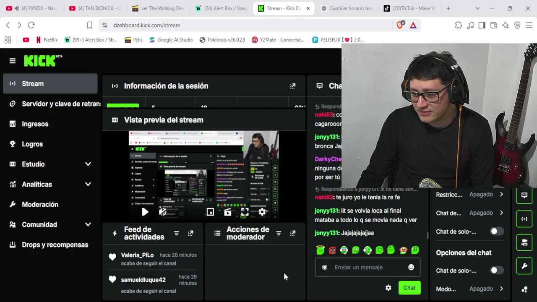Click samueldluque42 in the activity feed
This screenshot has height=302, width=537.
[143, 280]
